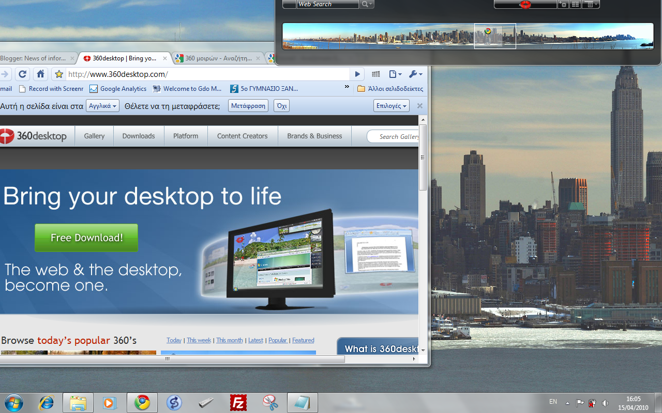The width and height of the screenshot is (662, 413).
Task: Click the grid list icon on the 360desktop toolbar
Action: click(x=575, y=4)
